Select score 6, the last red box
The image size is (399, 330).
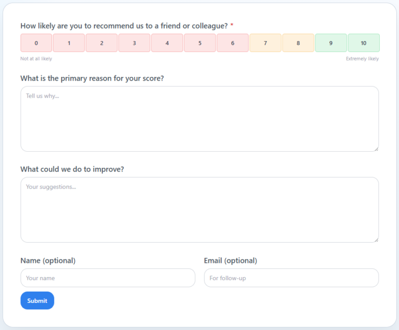[x=233, y=43]
